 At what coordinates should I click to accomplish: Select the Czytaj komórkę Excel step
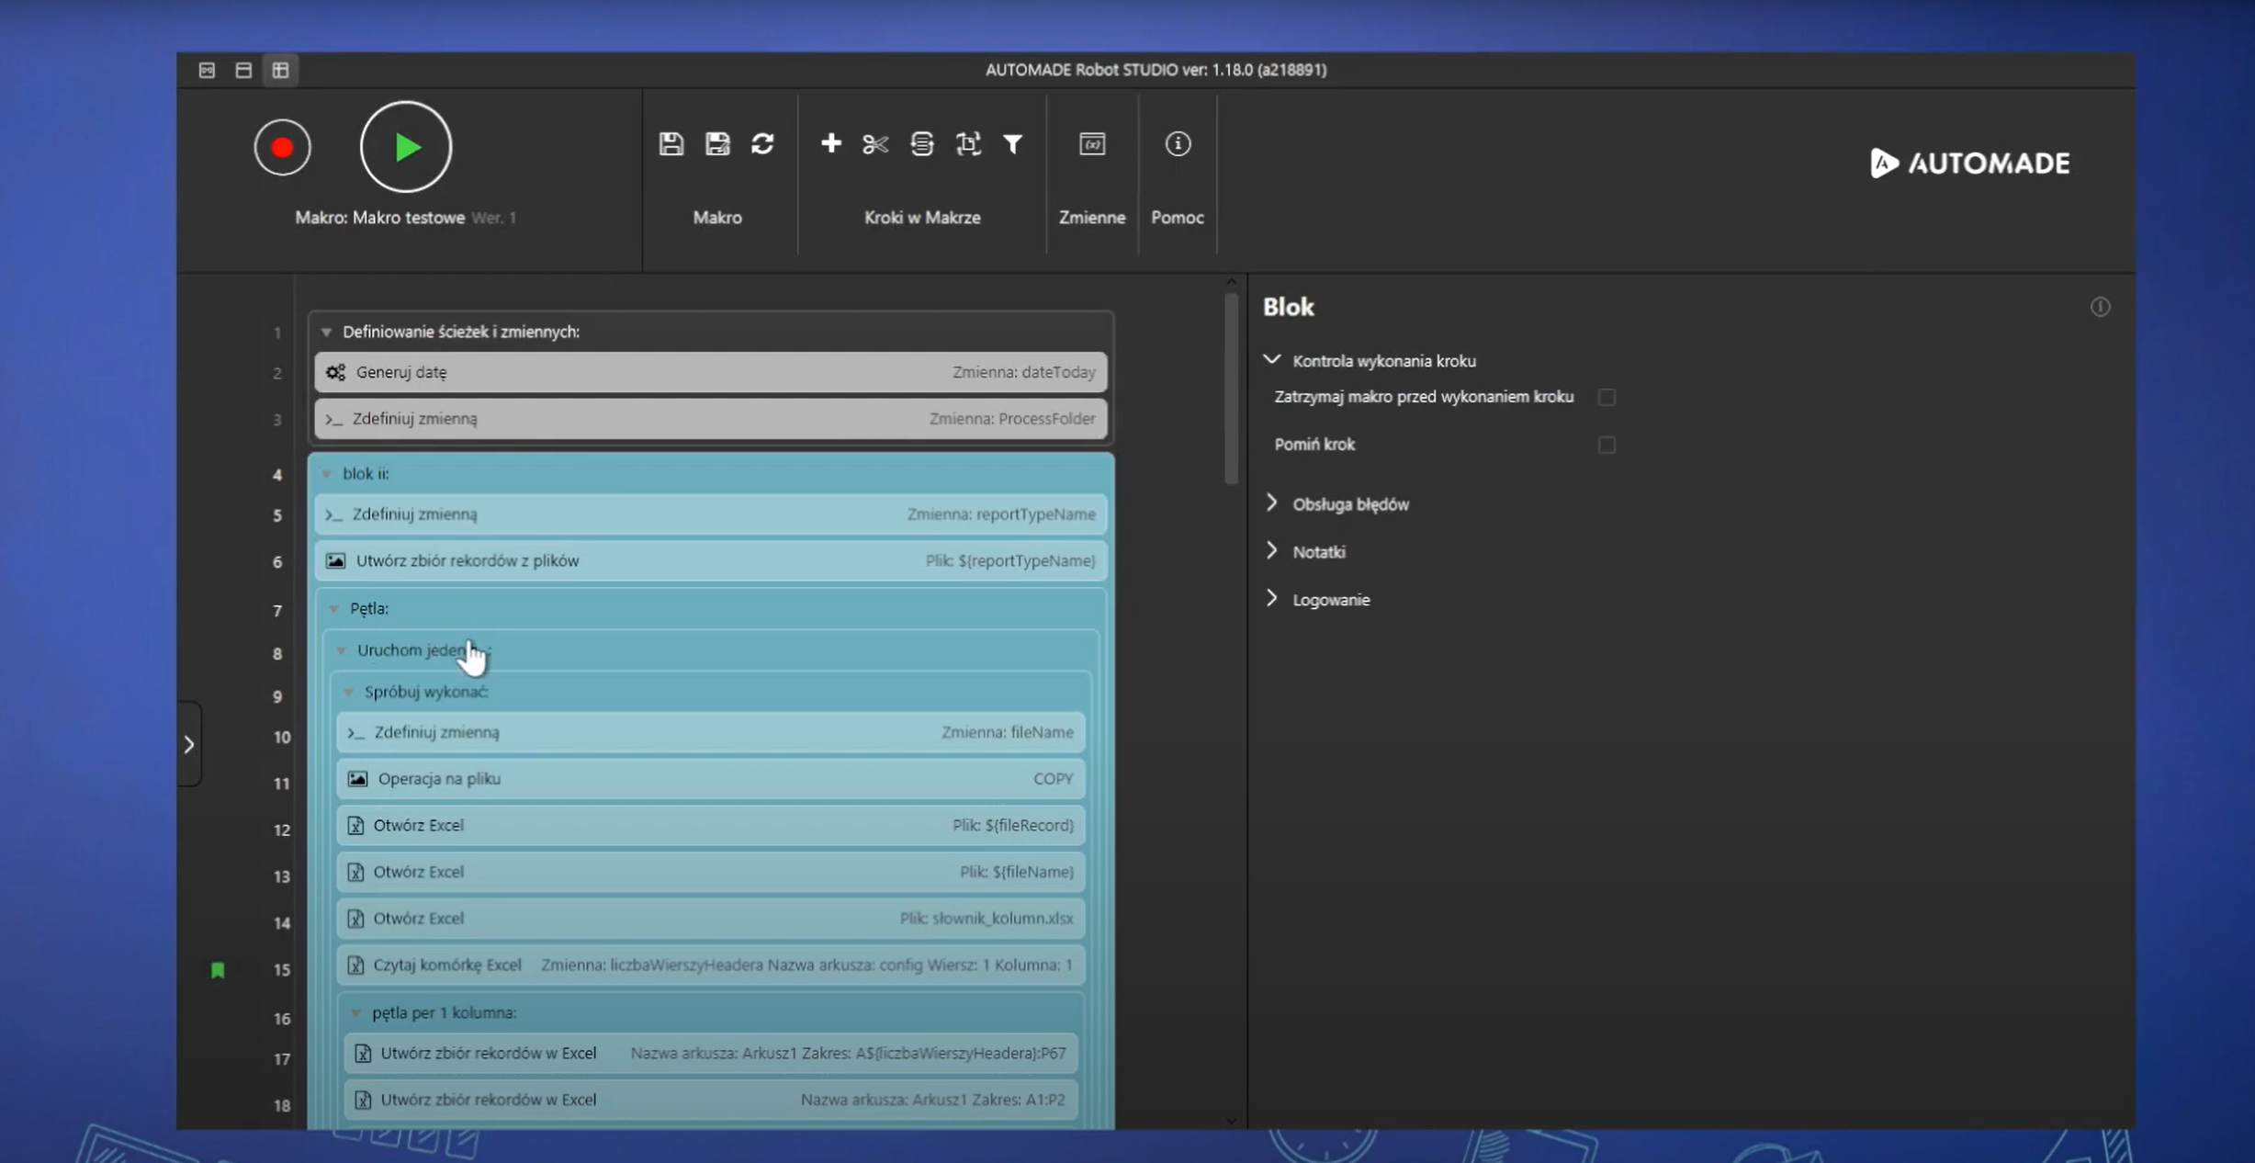click(711, 965)
